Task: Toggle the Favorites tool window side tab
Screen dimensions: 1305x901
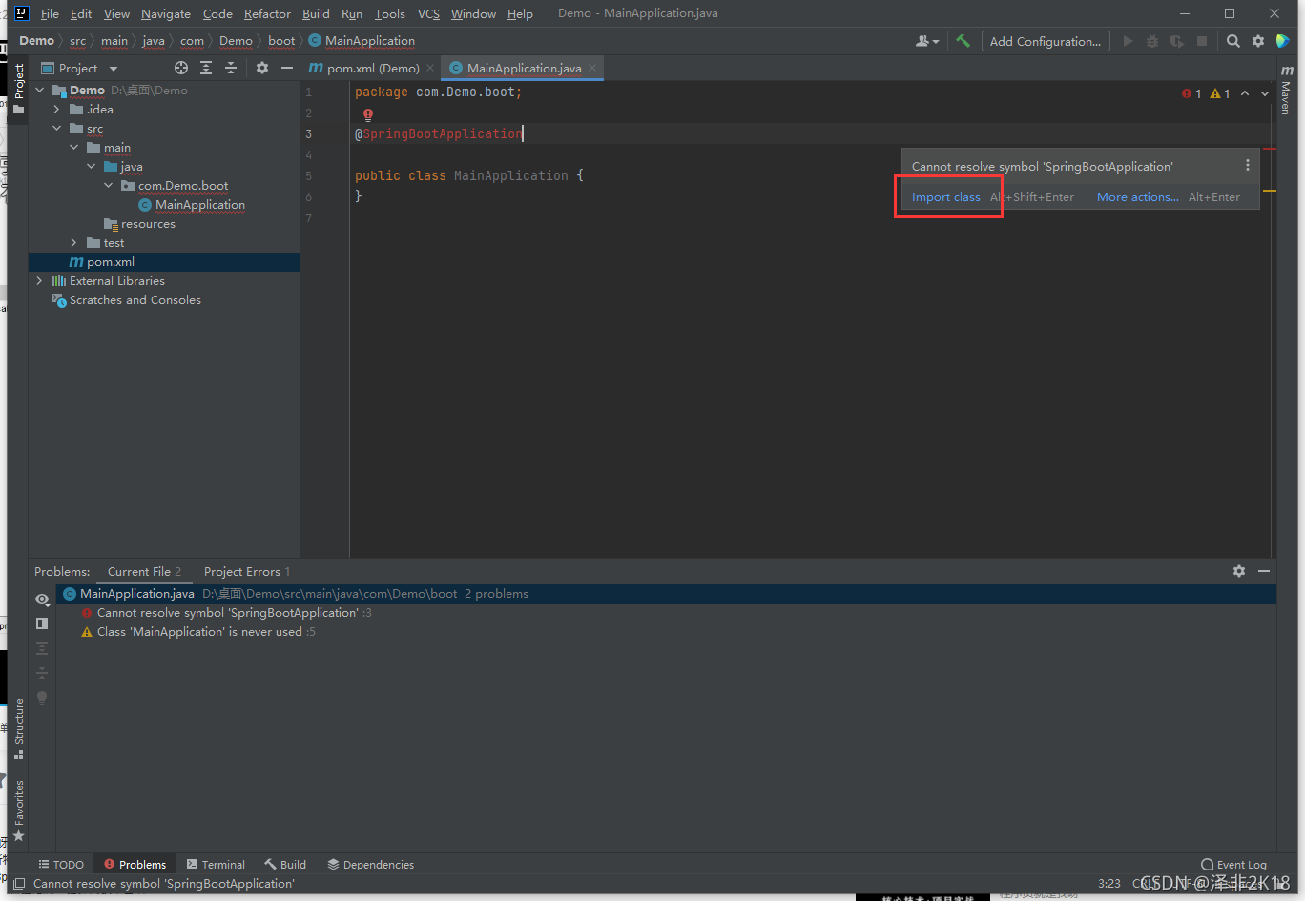Action: [18, 810]
